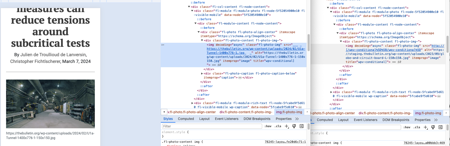The width and height of the screenshot is (450, 146).
Task: Click left DevTools DOM tree scrollbar thumb
Action: point(308,42)
